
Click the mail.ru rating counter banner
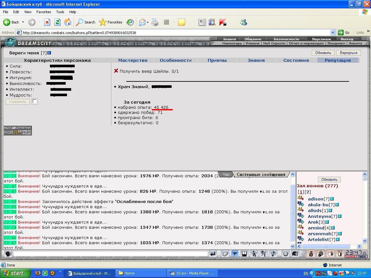coord(17,131)
